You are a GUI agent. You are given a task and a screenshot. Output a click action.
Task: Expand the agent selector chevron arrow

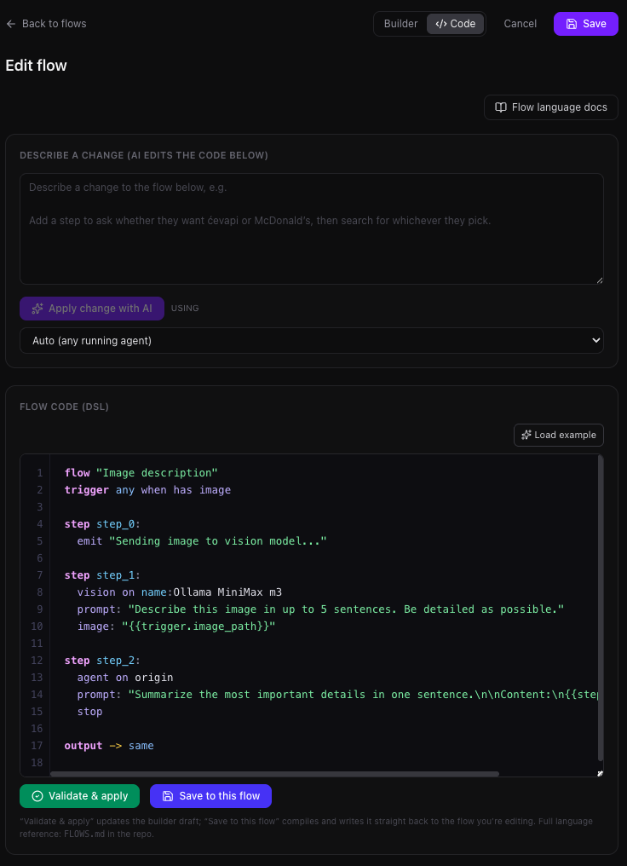(595, 341)
